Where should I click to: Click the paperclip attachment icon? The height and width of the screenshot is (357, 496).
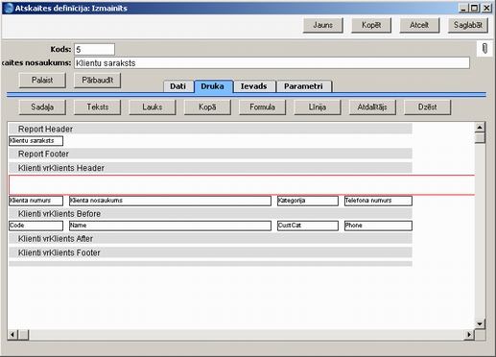(484, 49)
